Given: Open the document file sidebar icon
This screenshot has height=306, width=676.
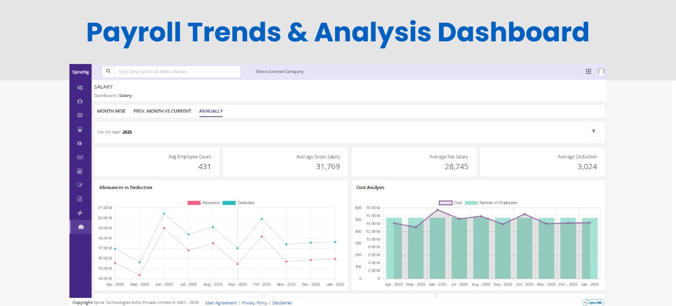Looking at the screenshot, I should 80,199.
